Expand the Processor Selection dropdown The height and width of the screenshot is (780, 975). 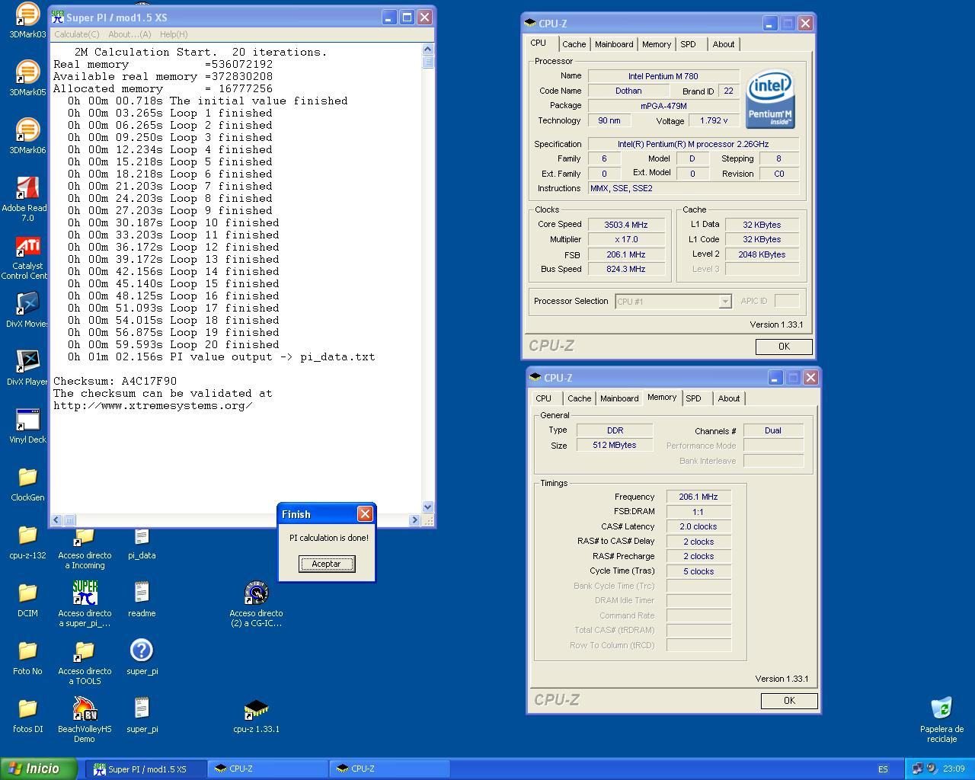724,302
